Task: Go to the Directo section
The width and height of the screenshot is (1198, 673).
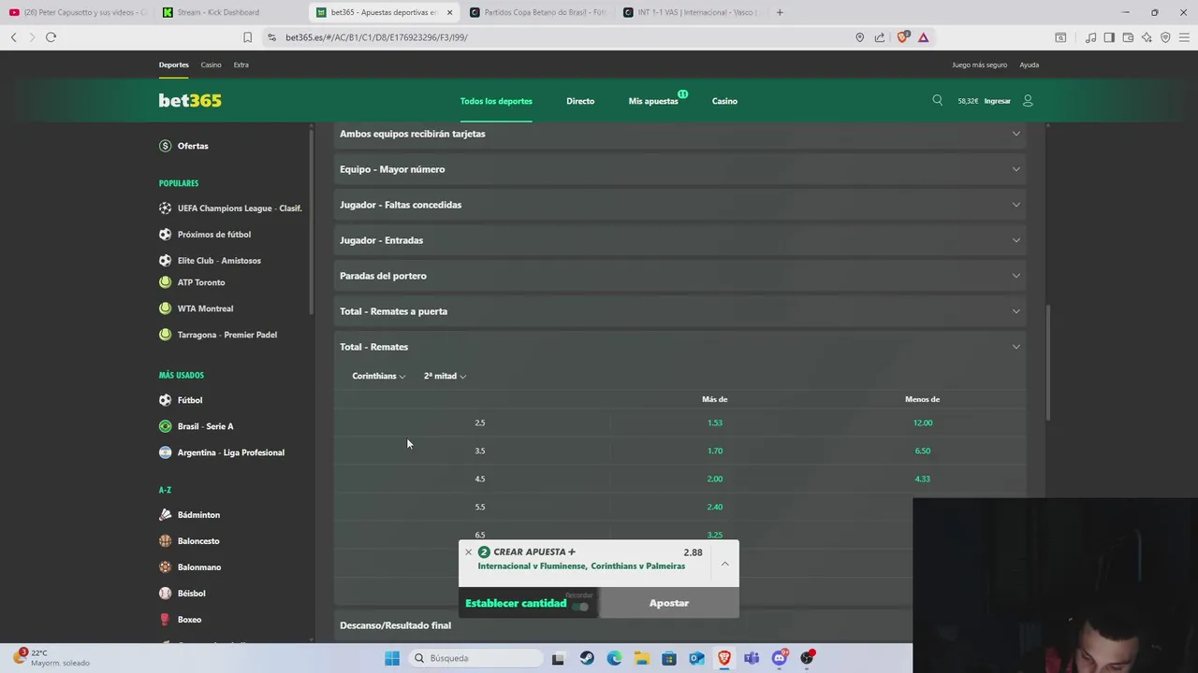Action: click(x=580, y=101)
